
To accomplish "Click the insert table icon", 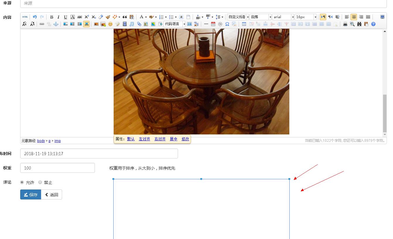I will [x=244, y=24].
